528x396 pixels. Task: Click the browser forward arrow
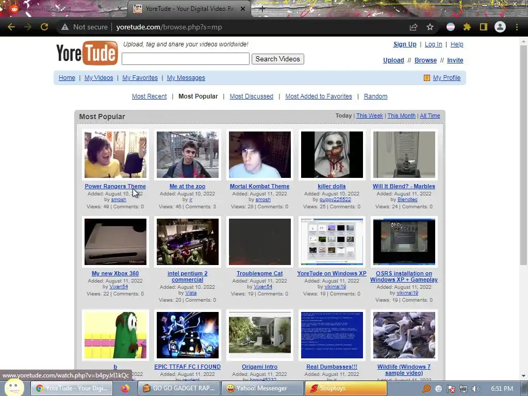point(28,27)
